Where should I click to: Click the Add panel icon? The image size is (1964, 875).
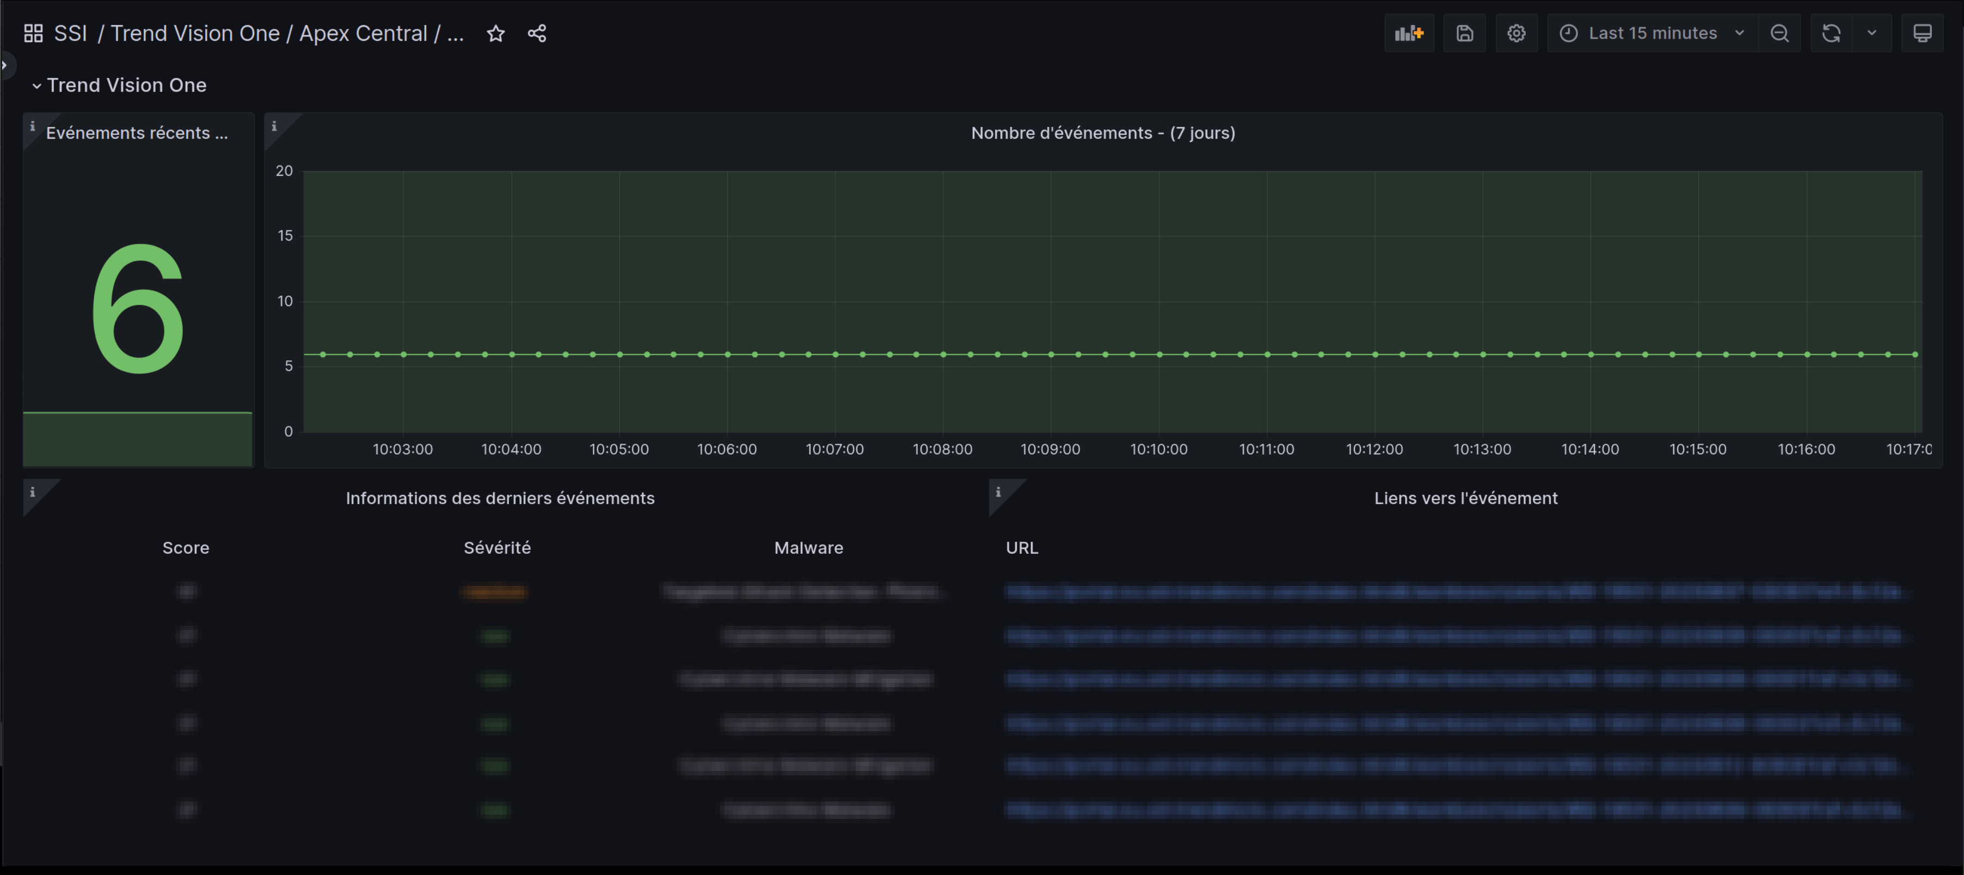click(1409, 33)
